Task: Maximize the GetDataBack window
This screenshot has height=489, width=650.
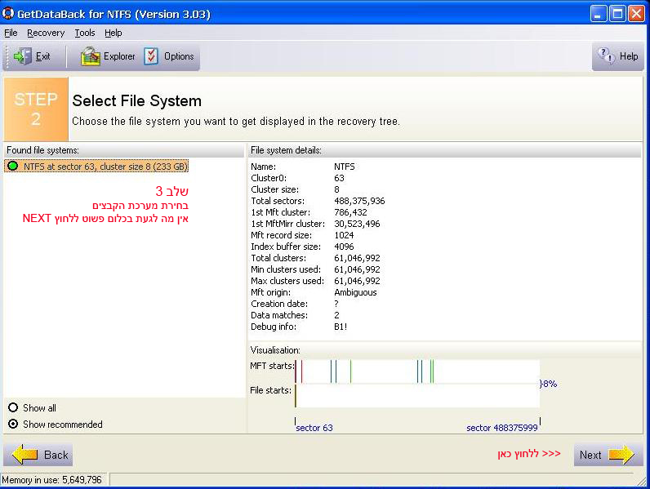Action: pyautogui.click(x=617, y=13)
